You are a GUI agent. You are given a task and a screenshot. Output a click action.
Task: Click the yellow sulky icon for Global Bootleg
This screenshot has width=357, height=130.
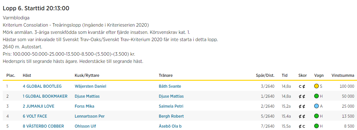coord(316,86)
